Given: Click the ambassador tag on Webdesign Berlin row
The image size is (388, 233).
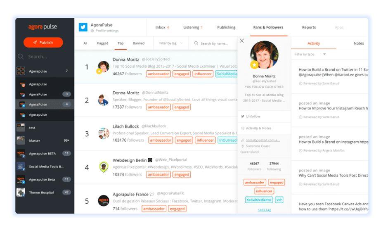Looking at the screenshot, I should coord(159,175).
